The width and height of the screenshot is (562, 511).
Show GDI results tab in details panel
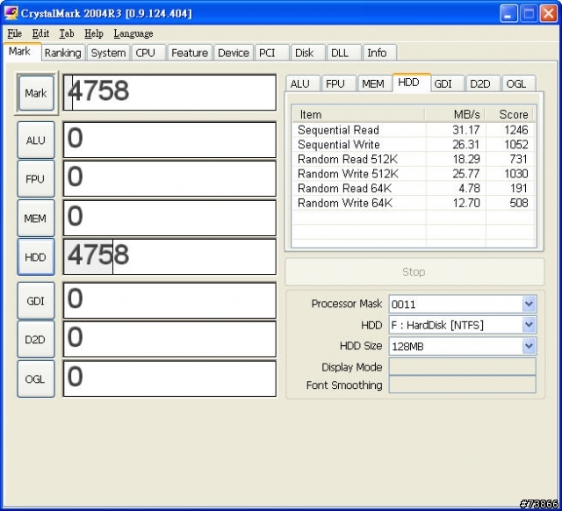click(x=447, y=84)
